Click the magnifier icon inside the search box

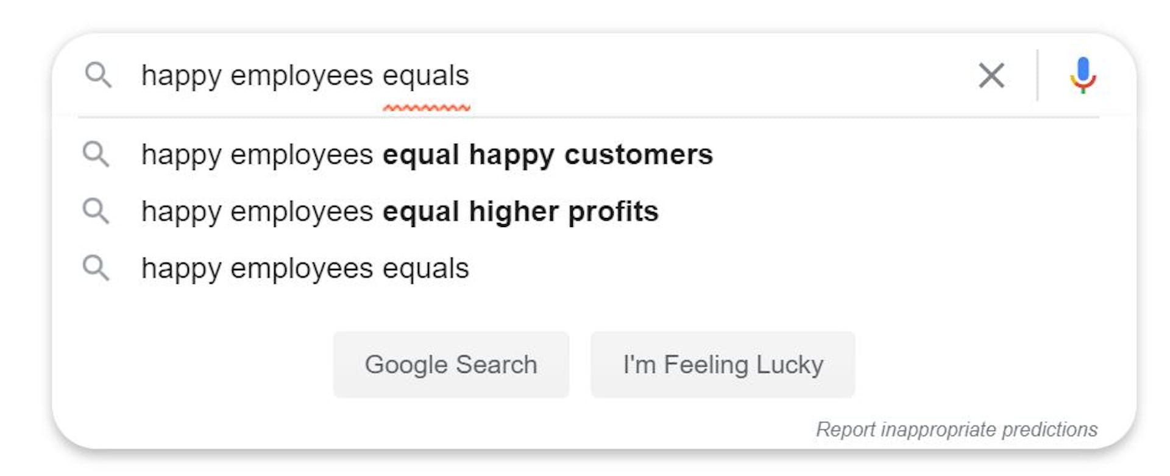[98, 75]
